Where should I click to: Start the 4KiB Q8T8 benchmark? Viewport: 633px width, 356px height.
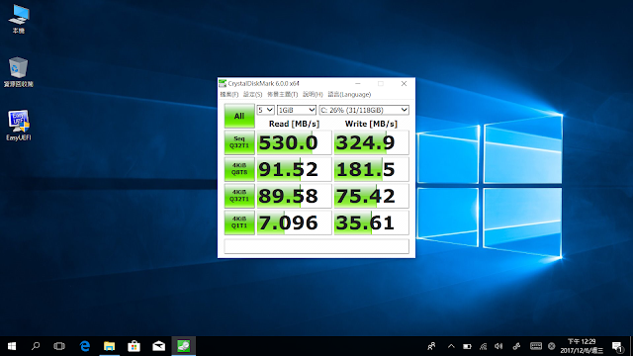tap(239, 169)
